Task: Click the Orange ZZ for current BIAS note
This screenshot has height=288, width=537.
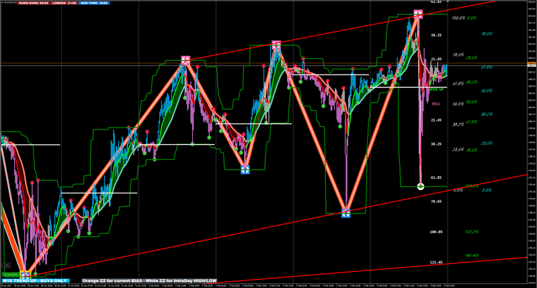Action: coord(149,281)
